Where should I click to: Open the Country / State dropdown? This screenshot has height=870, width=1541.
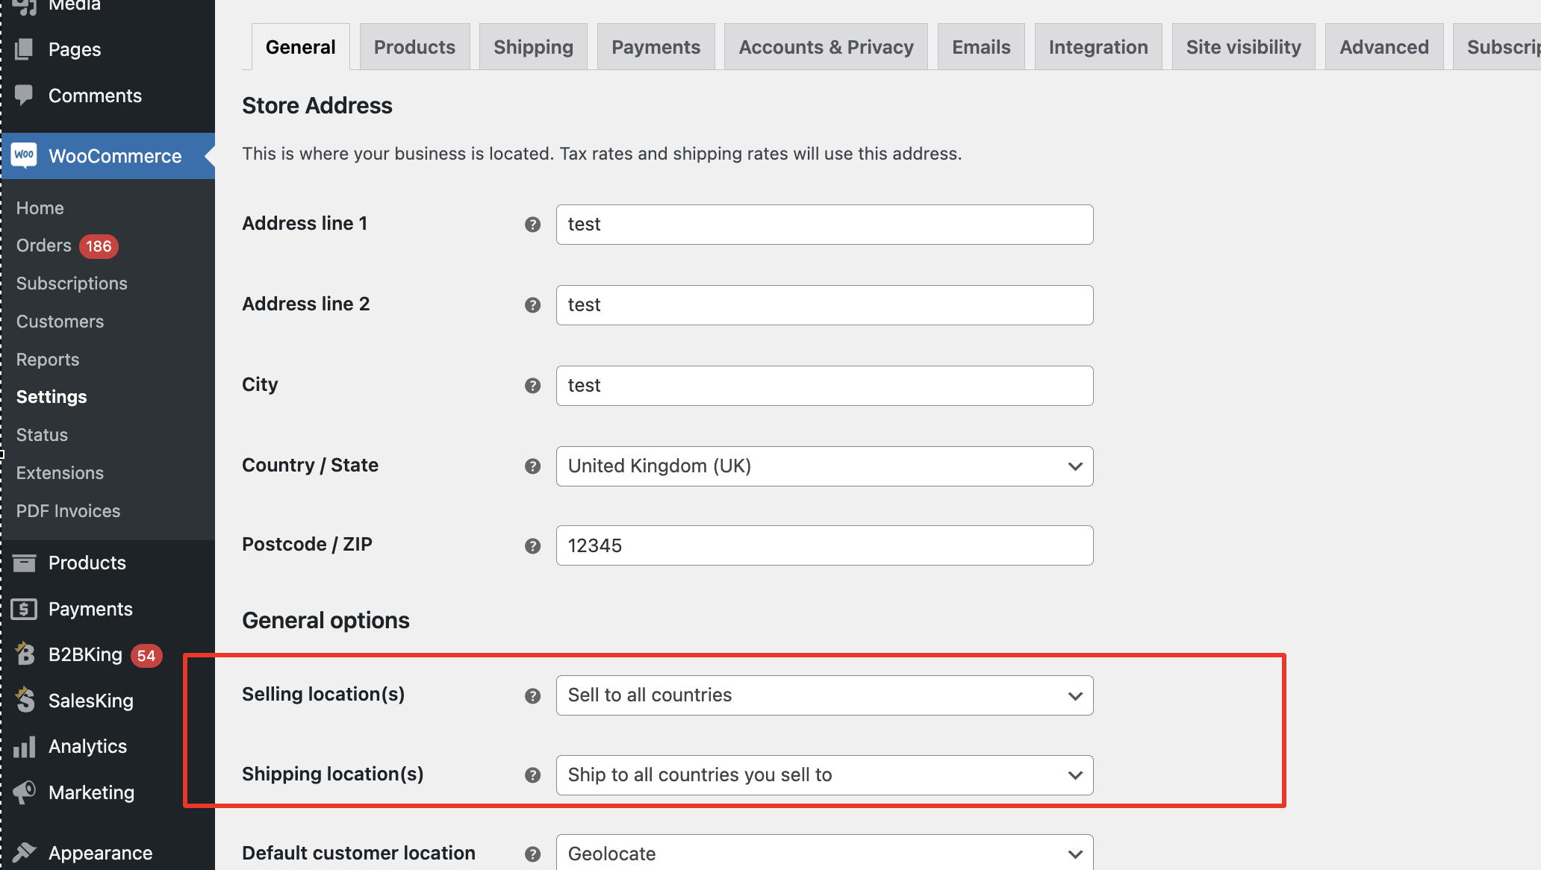824,466
